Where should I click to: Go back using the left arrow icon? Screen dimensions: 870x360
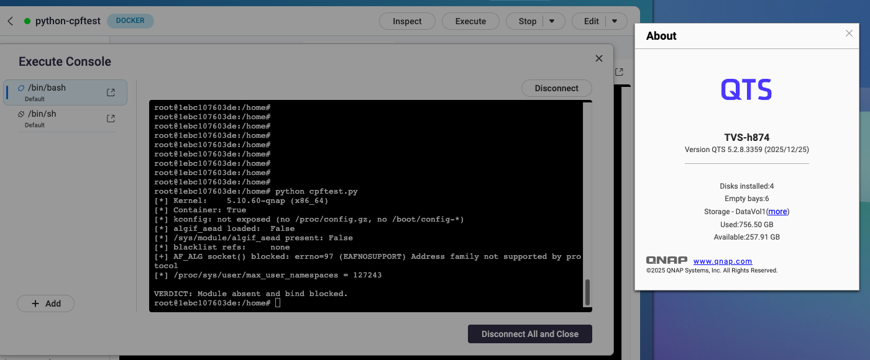point(10,21)
